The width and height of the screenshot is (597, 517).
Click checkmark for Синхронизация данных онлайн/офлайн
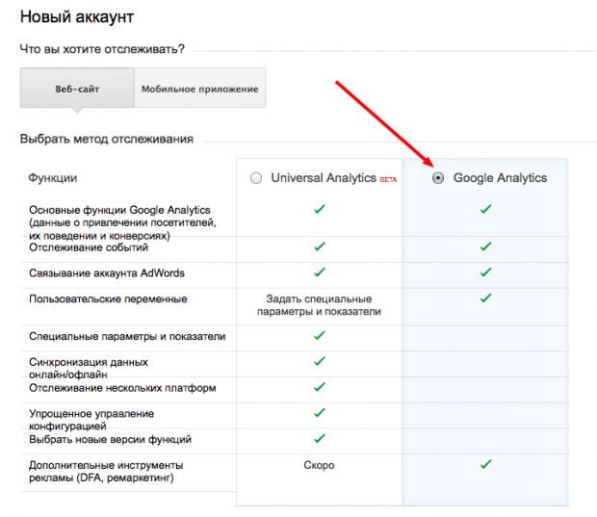click(320, 361)
